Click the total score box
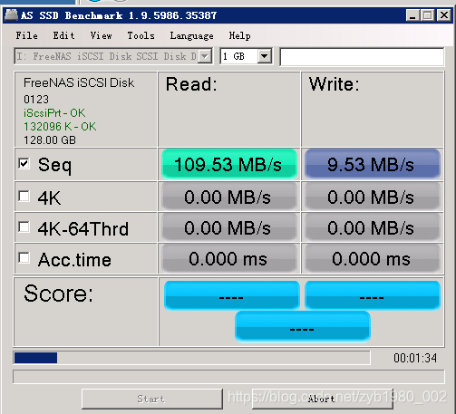This screenshot has height=414, width=456. 303,327
